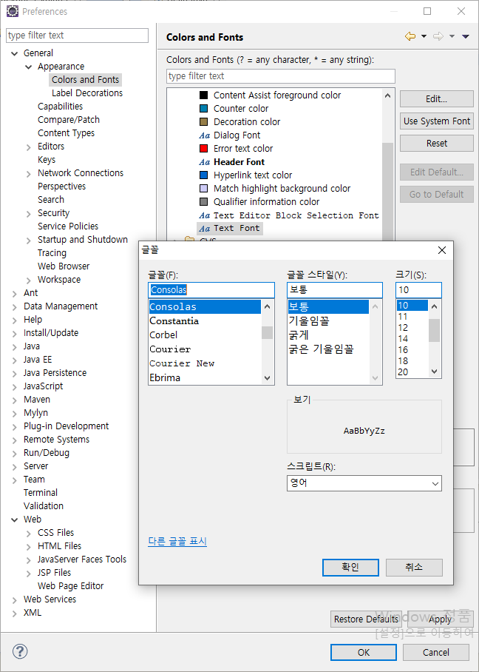Click the 글꼴 font name input field
Image resolution: width=479 pixels, height=672 pixels.
click(x=211, y=290)
